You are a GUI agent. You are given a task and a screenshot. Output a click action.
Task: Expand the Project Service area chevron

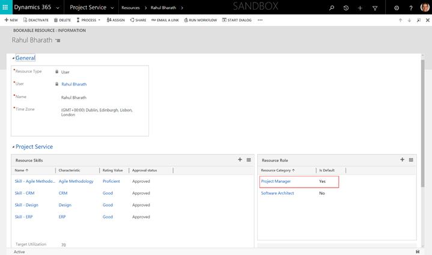112,8
